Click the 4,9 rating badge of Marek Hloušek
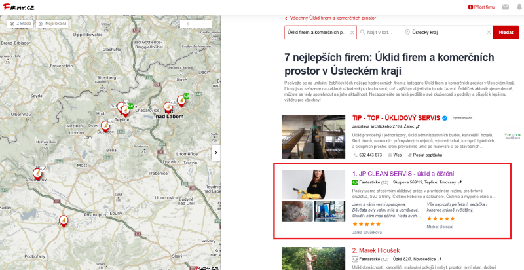The image size is (524, 270). point(355,259)
